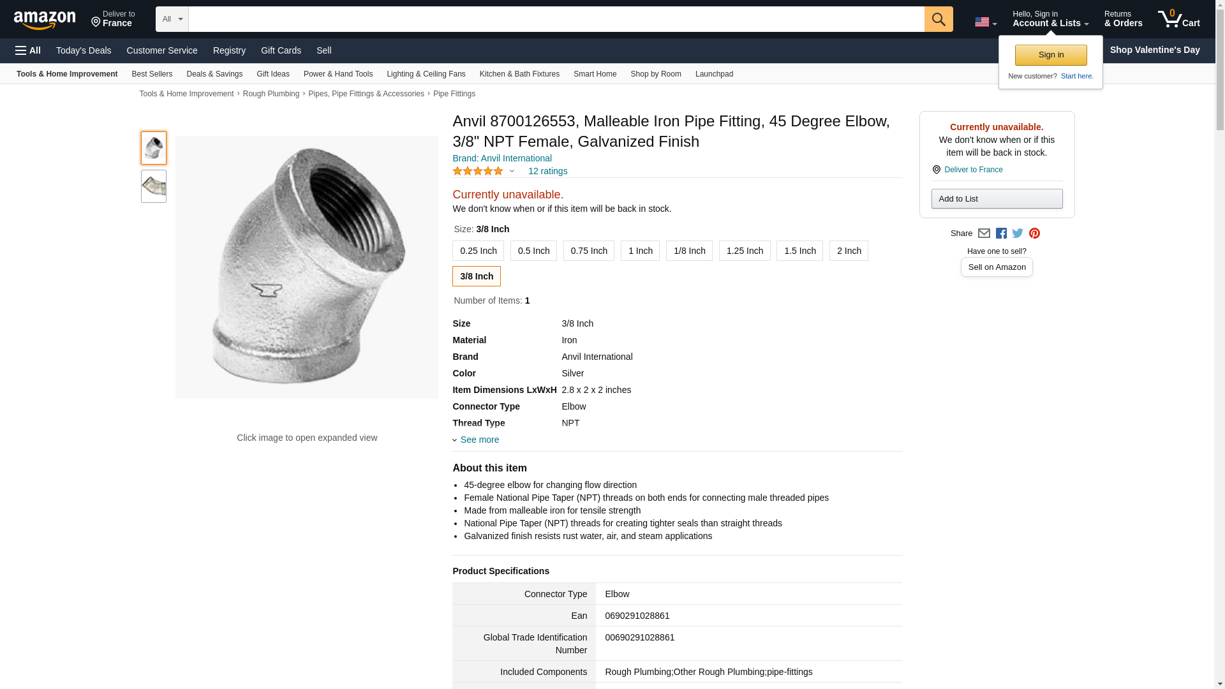1225x689 pixels.
Task: Share product via email icon
Action: (x=984, y=233)
